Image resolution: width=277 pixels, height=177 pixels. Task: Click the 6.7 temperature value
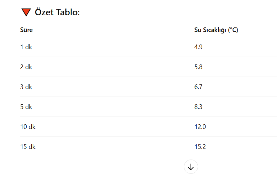[198, 87]
